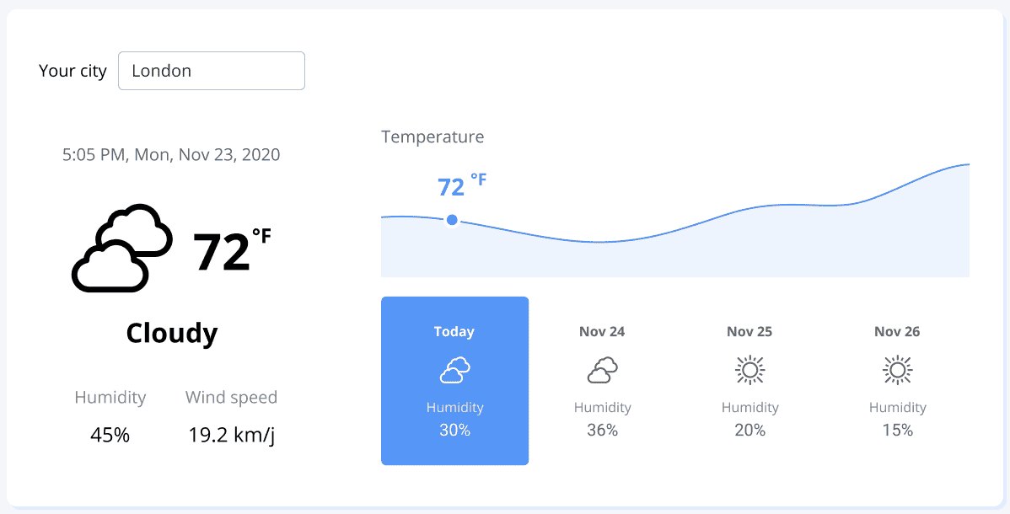Click the large cloudy weather icon
Image resolution: width=1010 pixels, height=514 pixels.
(x=121, y=248)
